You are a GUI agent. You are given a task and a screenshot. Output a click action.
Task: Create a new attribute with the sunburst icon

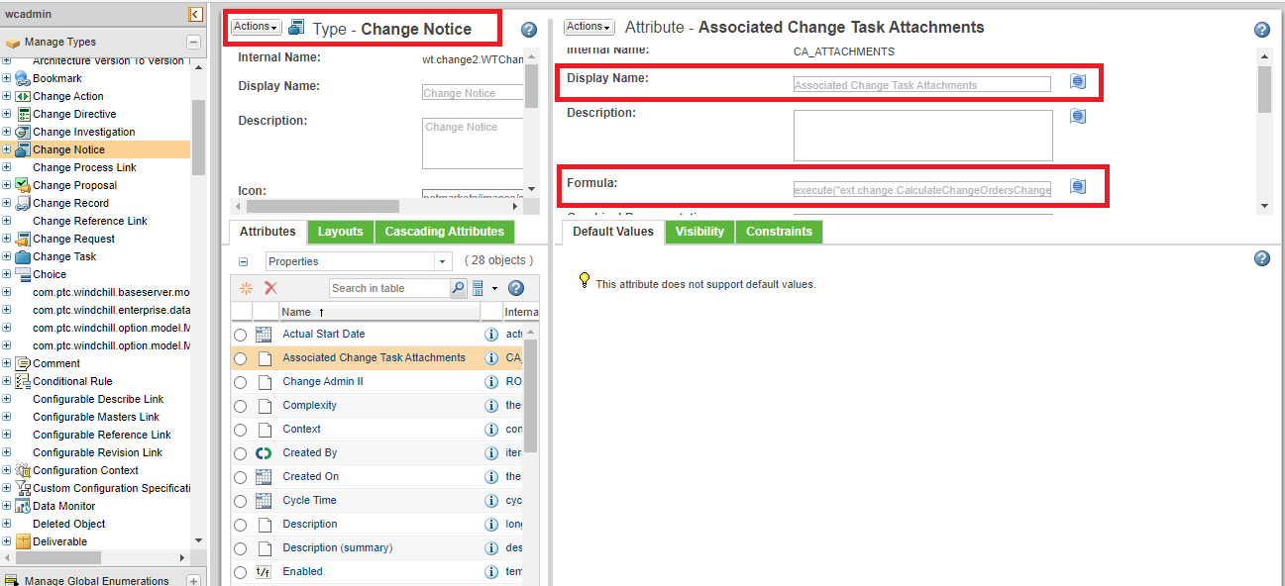246,287
